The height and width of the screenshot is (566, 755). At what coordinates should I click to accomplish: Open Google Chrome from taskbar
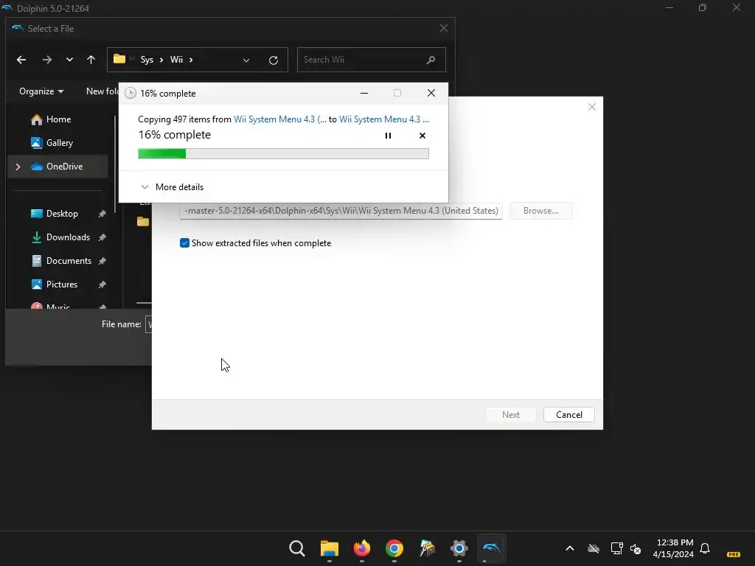[x=394, y=548]
